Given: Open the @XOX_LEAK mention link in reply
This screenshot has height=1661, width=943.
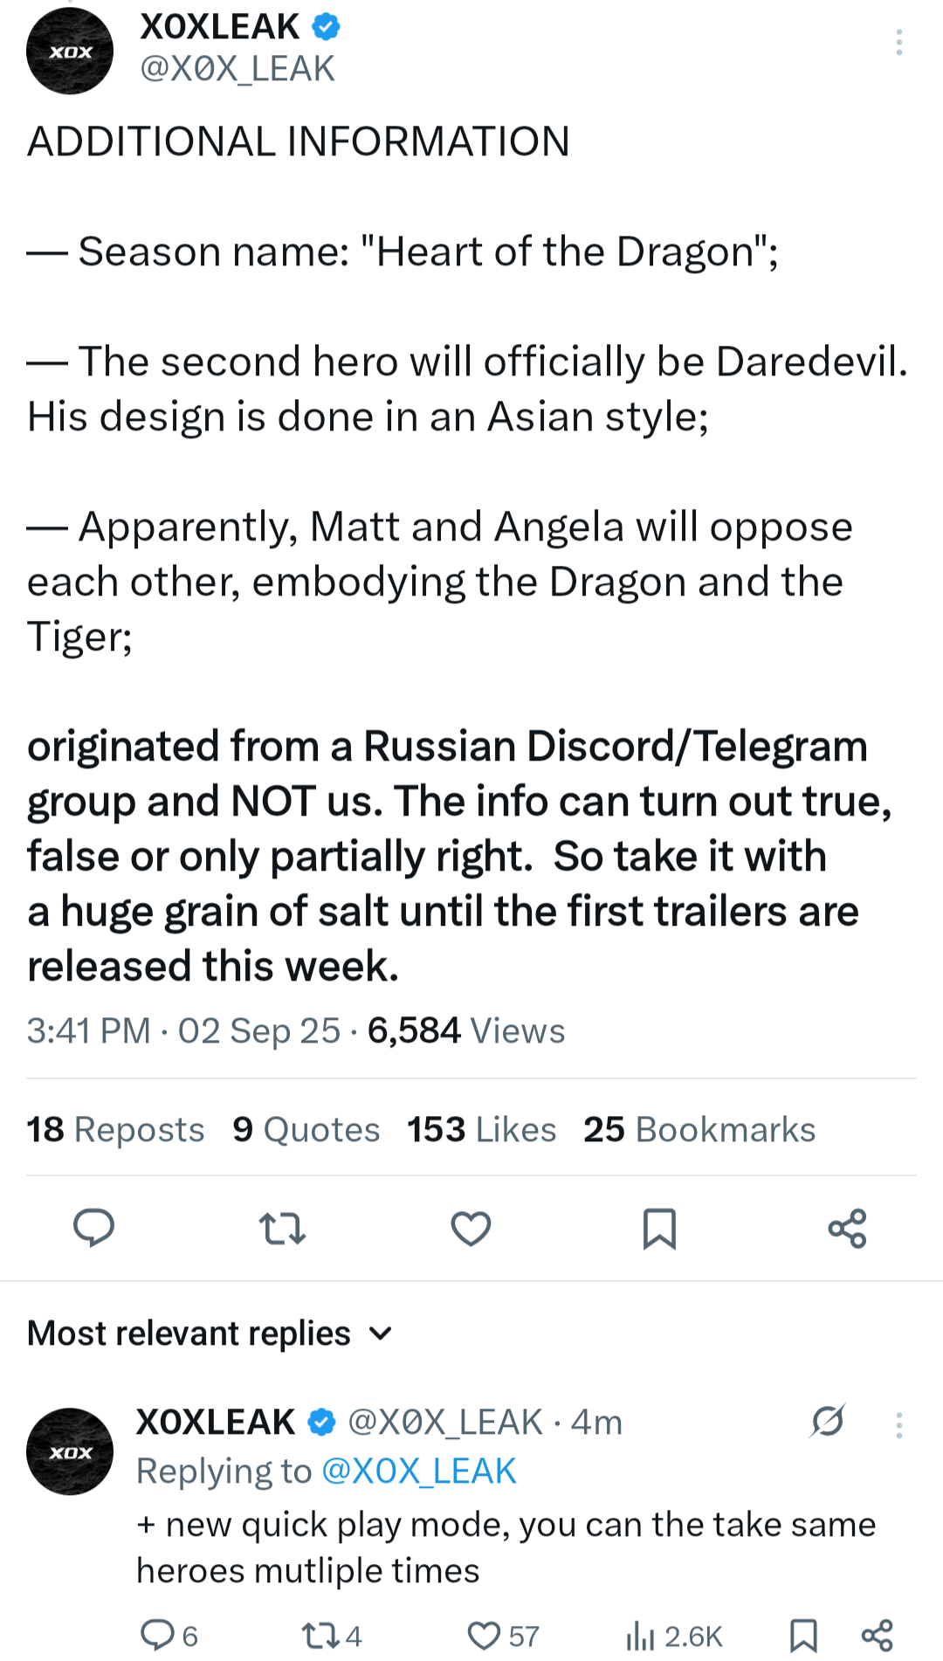Looking at the screenshot, I should [419, 1471].
